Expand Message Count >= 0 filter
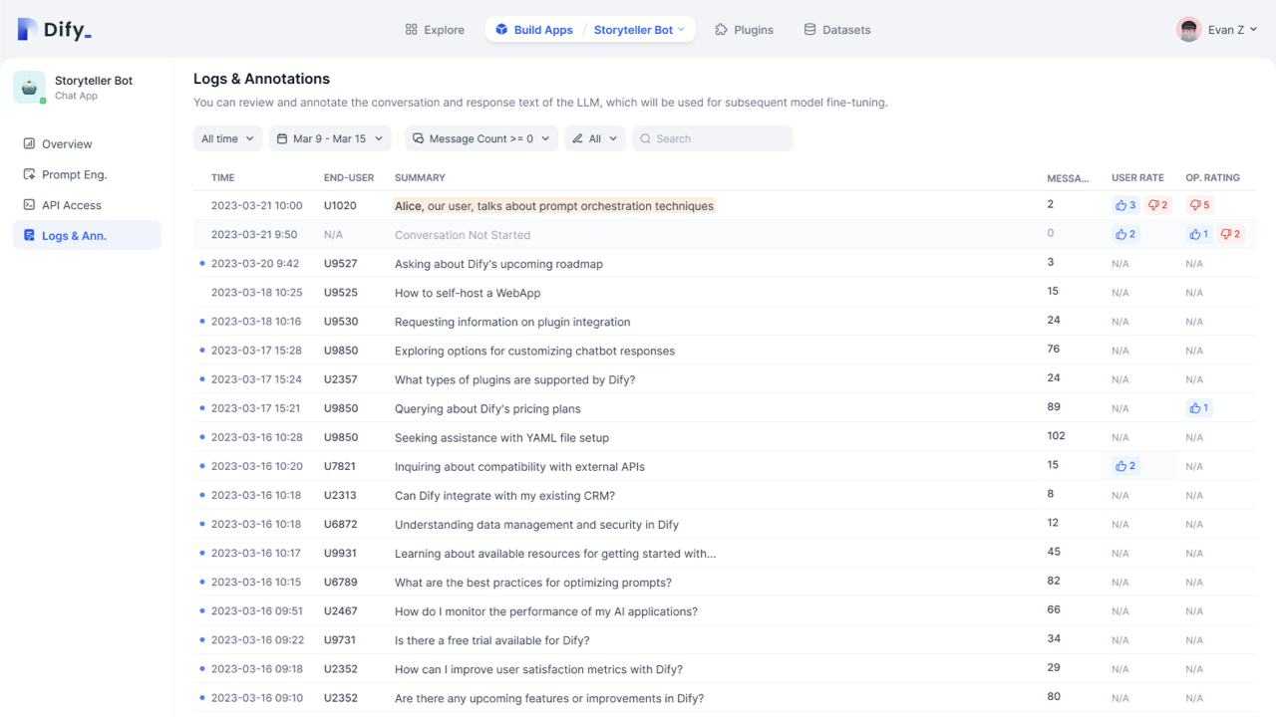Screen dimensions: 1276x717 tap(480, 138)
